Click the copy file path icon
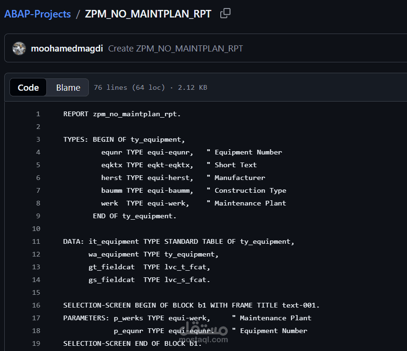The width and height of the screenshot is (407, 351). (x=225, y=13)
